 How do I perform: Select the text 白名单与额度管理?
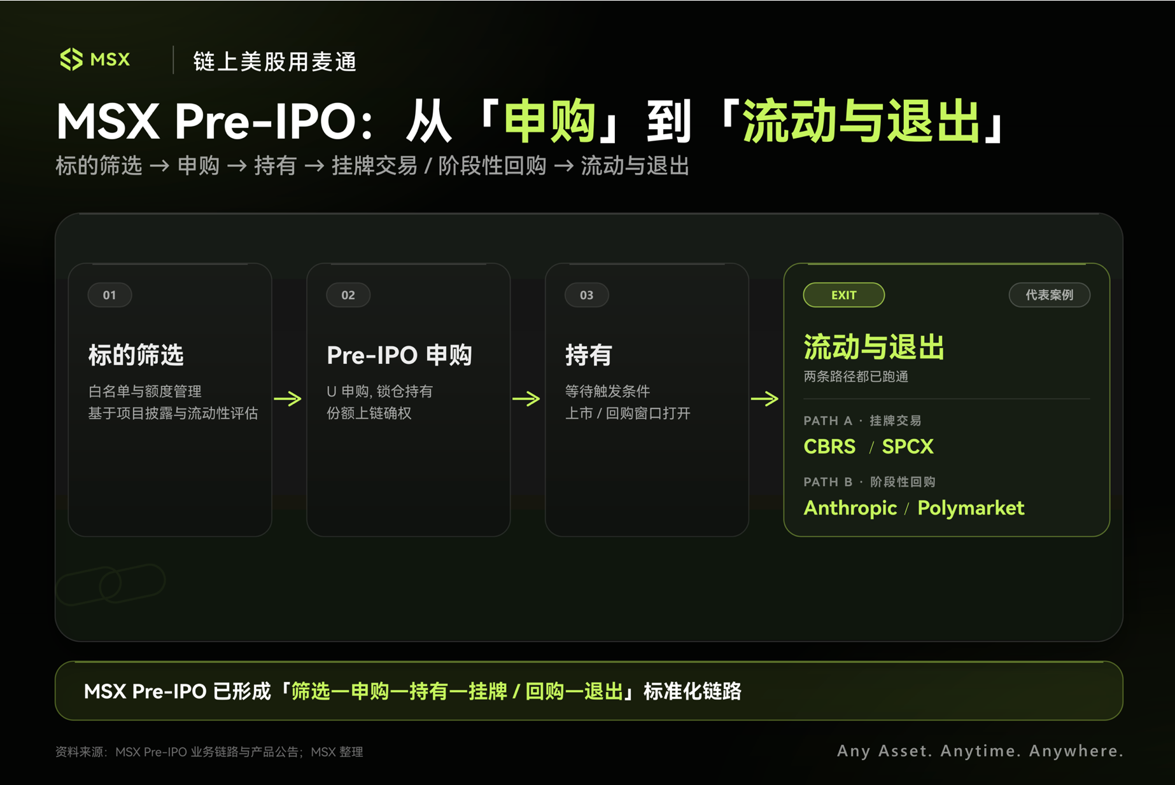click(144, 391)
